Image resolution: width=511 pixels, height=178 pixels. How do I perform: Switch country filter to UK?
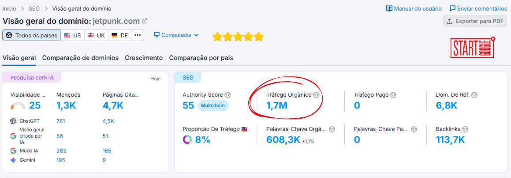coord(96,35)
